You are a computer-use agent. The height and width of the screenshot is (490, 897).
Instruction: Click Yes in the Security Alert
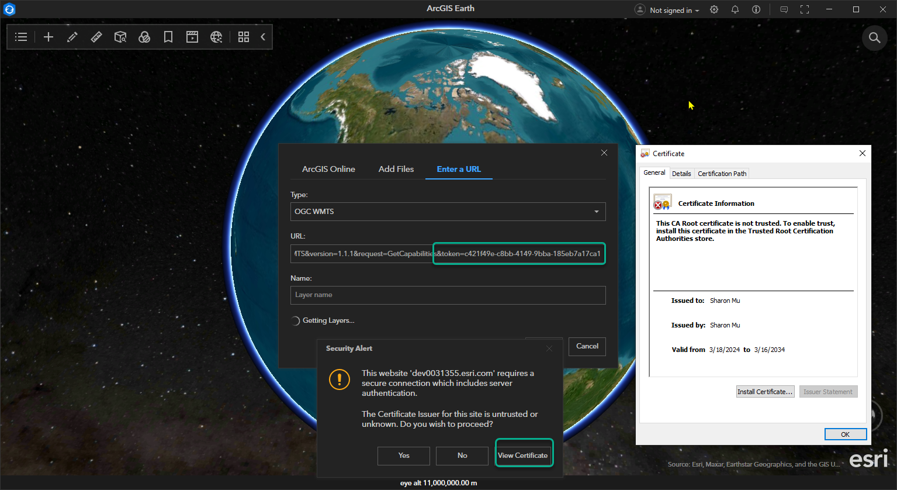click(x=404, y=456)
